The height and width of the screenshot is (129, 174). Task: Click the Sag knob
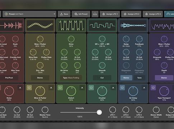[x=77, y=66]
